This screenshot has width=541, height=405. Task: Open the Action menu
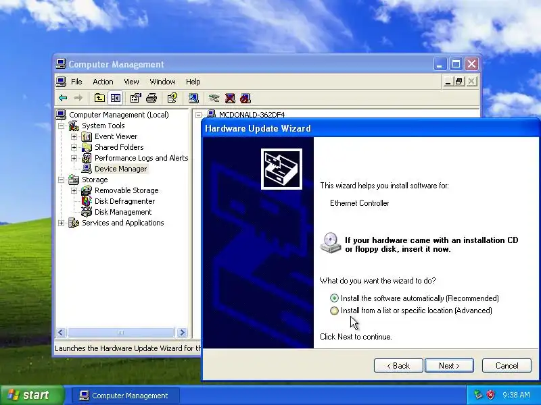[103, 82]
